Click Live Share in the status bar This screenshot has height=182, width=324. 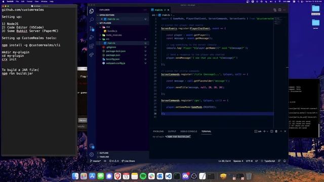click(128, 161)
